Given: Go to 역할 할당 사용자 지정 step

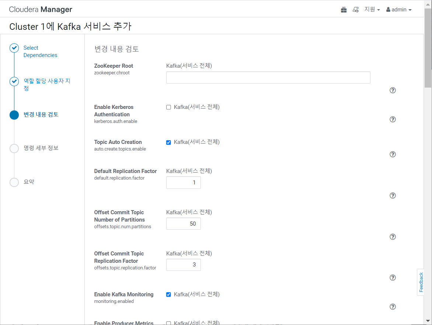Looking at the screenshot, I should [x=47, y=85].
